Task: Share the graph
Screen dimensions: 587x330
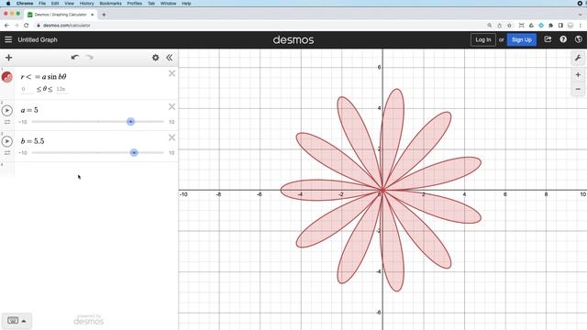Action: (x=548, y=39)
